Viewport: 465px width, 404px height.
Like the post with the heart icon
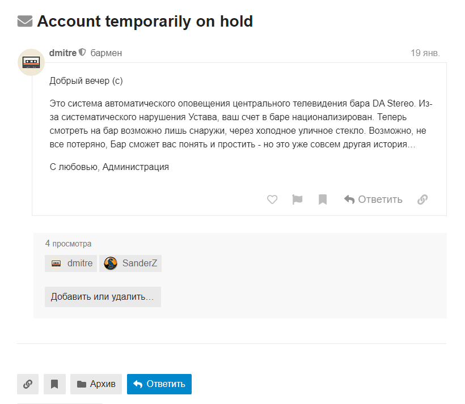[272, 199]
